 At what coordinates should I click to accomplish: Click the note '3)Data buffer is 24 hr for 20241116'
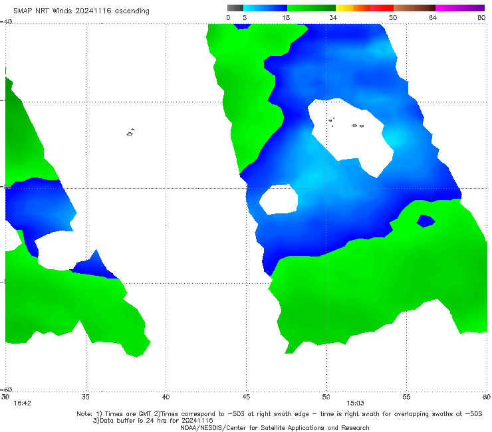153,421
